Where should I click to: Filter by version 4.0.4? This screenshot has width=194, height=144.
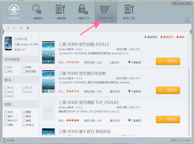tap(6, 92)
